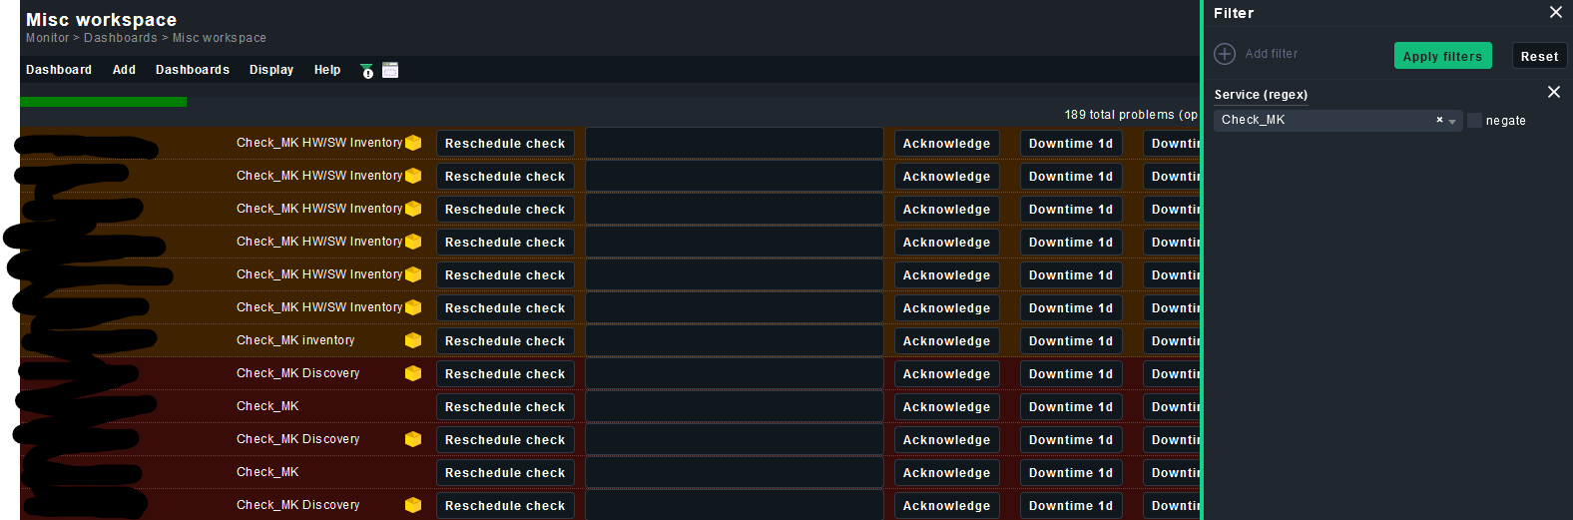Open the Display menu
The image size is (1573, 520).
pyautogui.click(x=271, y=70)
